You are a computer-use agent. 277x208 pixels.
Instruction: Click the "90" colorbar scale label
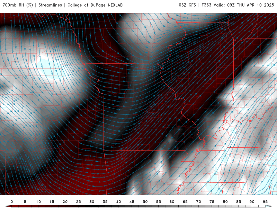pyautogui.click(x=252, y=202)
